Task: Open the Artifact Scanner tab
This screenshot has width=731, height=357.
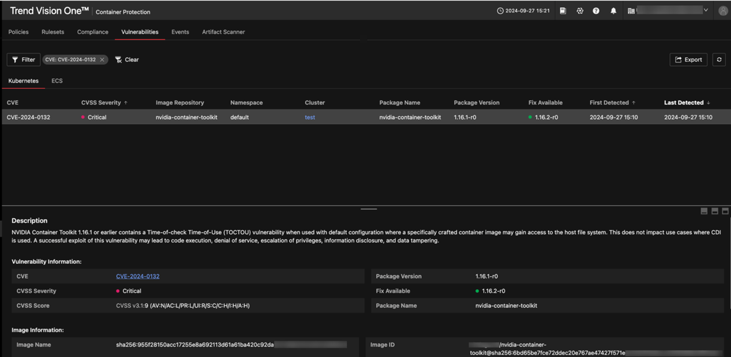Action: pyautogui.click(x=223, y=32)
